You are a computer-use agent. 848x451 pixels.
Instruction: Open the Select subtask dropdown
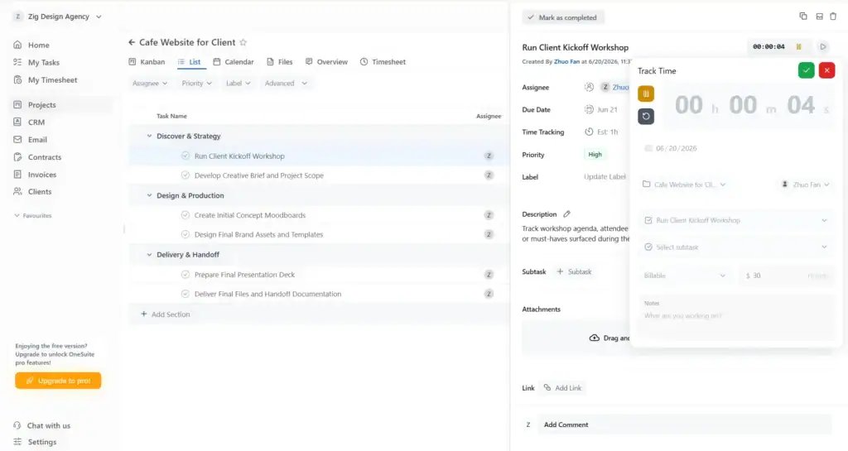[736, 247]
